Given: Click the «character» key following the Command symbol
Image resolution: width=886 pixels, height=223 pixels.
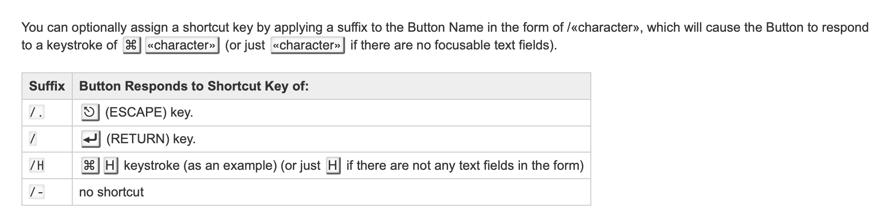Looking at the screenshot, I should 182,45.
